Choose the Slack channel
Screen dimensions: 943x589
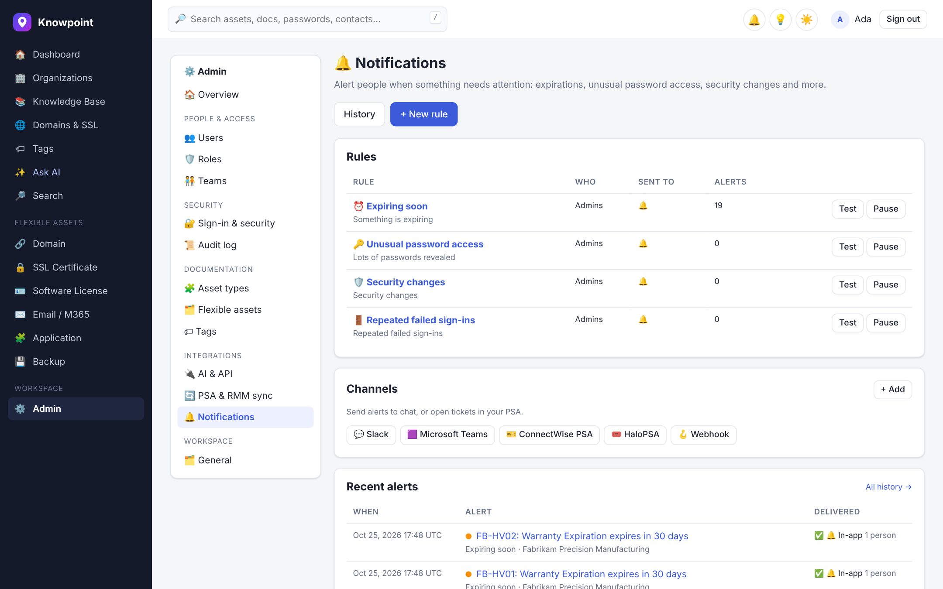[x=371, y=435]
